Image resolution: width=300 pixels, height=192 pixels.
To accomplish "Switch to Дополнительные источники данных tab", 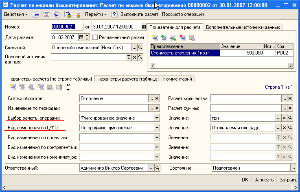I will tap(243, 27).
